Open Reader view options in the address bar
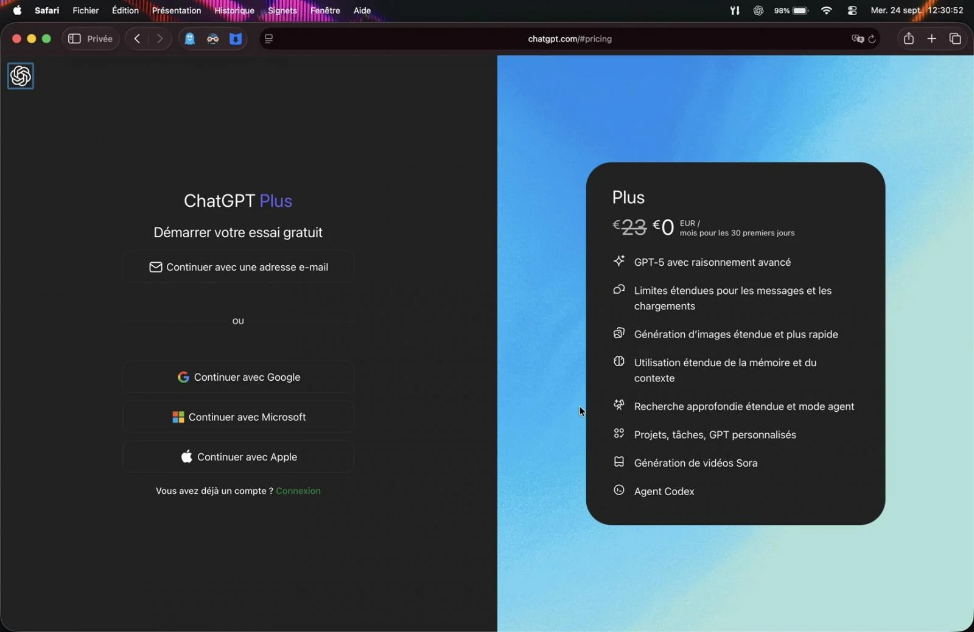The image size is (974, 632). [268, 38]
